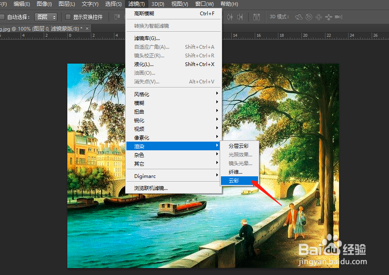Viewport: 389px width, 275px height.
Task: Expand the 视频 filter submenu
Action: tap(173, 129)
